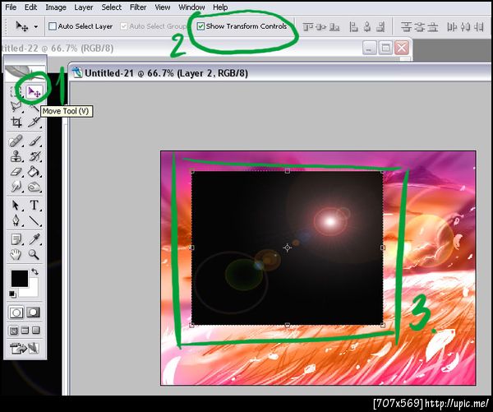
Task: Open the View menu
Action: pos(163,7)
